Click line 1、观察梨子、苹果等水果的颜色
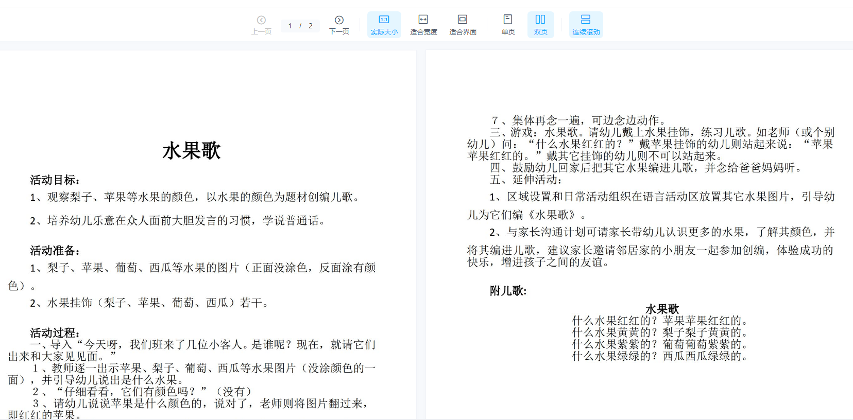 (196, 197)
